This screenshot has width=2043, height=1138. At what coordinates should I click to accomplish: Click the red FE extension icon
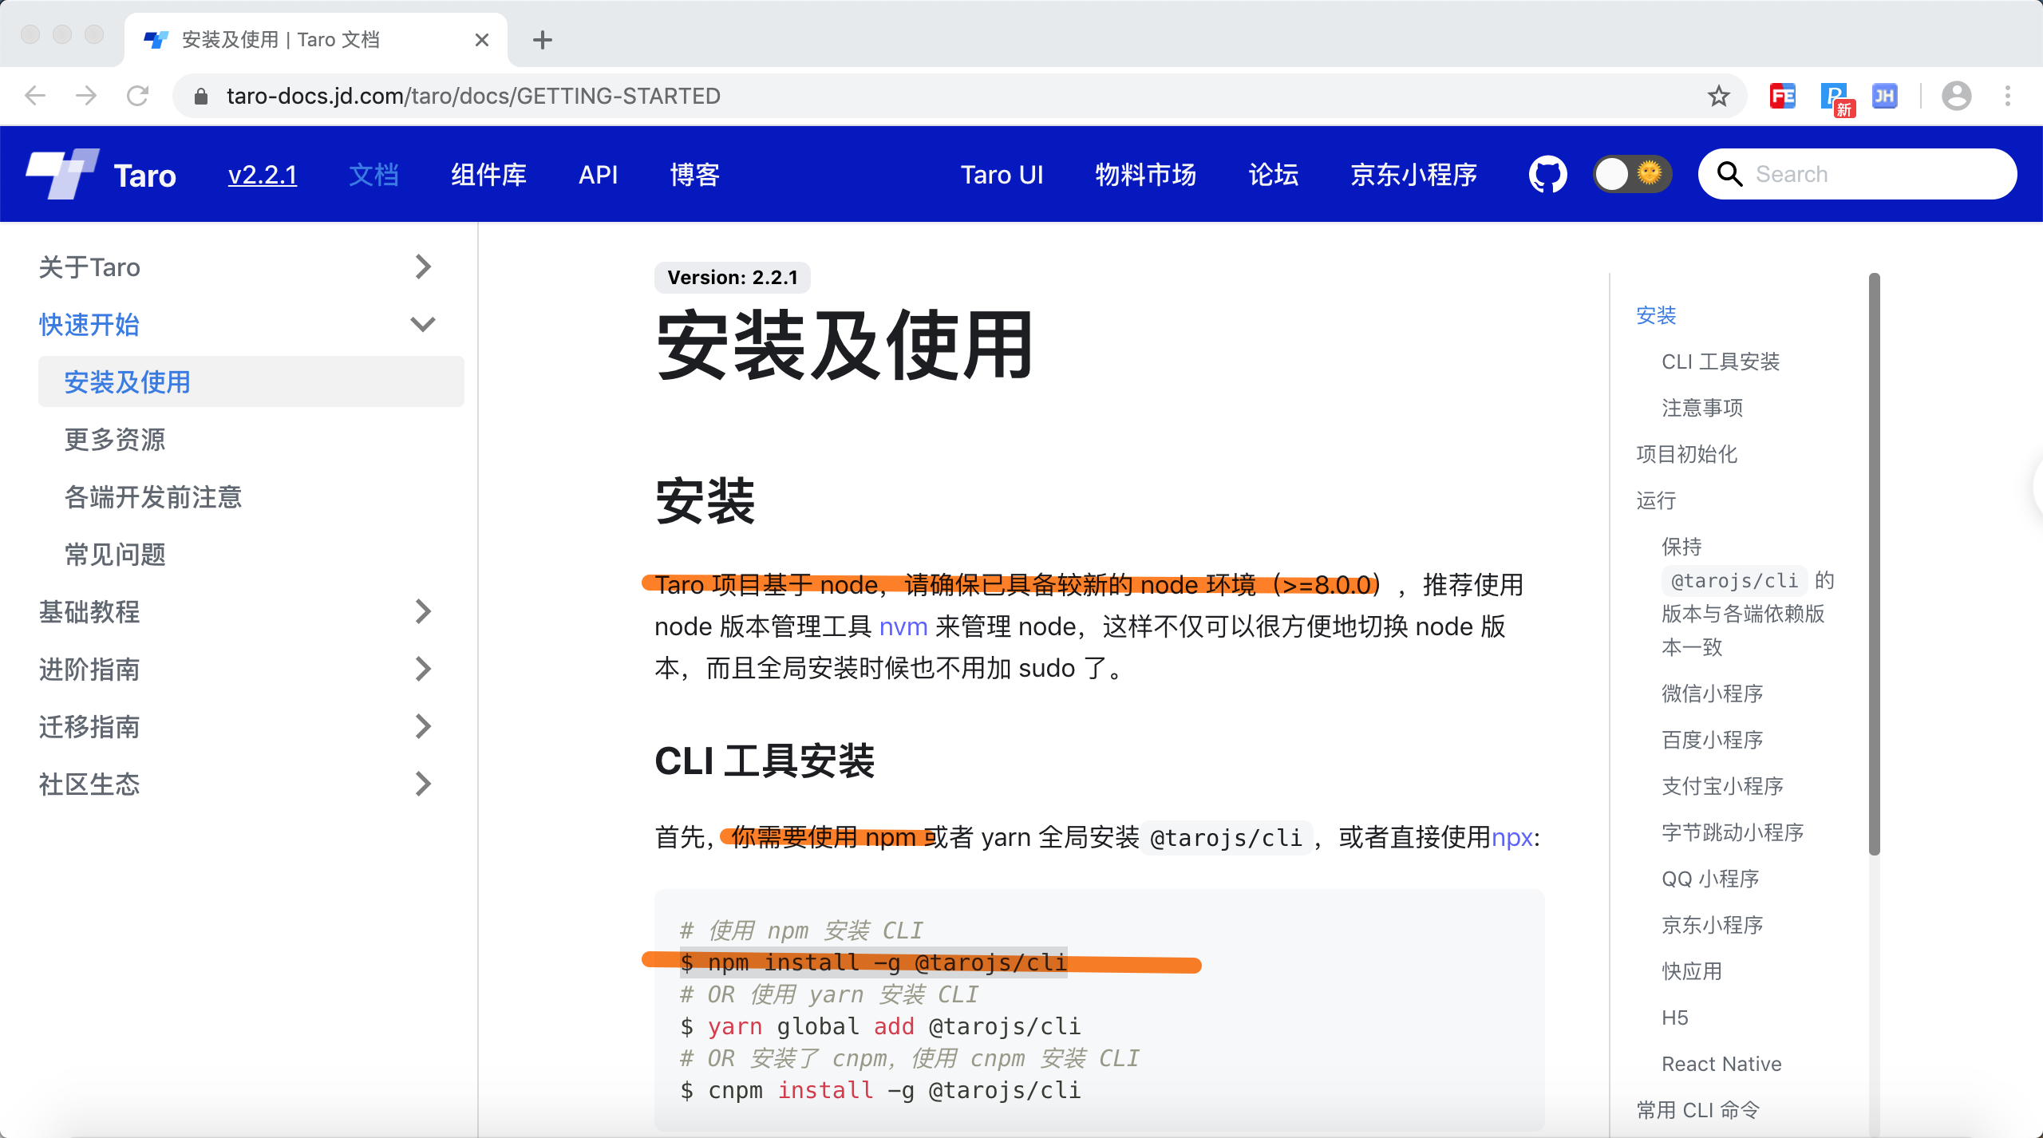[1782, 97]
